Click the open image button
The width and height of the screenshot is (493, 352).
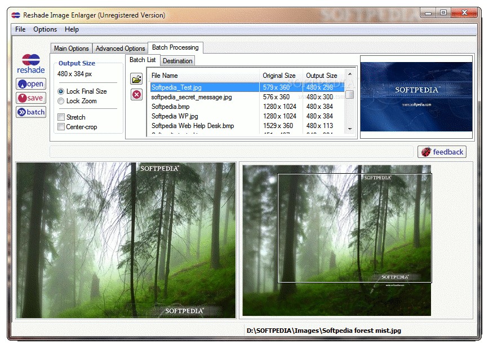click(x=31, y=84)
